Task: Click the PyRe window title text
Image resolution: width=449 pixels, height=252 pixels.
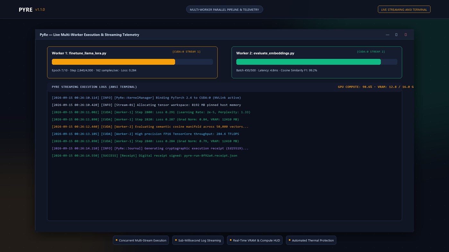Action: pyautogui.click(x=90, y=35)
